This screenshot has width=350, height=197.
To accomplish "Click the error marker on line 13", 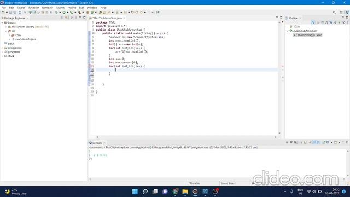I will [90, 66].
